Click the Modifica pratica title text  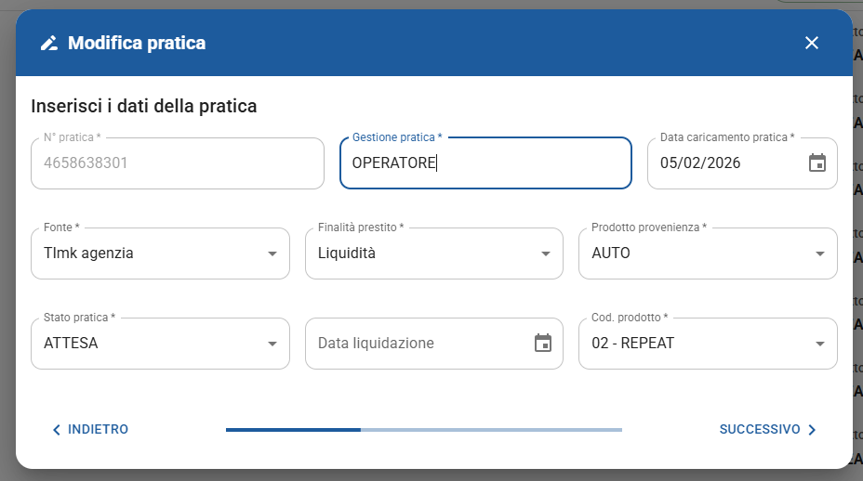click(137, 43)
